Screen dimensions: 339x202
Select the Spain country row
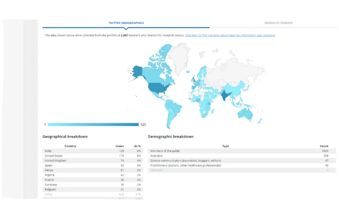pos(93,165)
